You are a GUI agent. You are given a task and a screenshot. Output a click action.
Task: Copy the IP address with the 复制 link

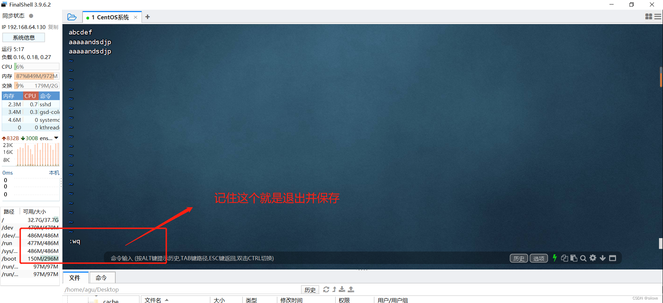tap(53, 27)
